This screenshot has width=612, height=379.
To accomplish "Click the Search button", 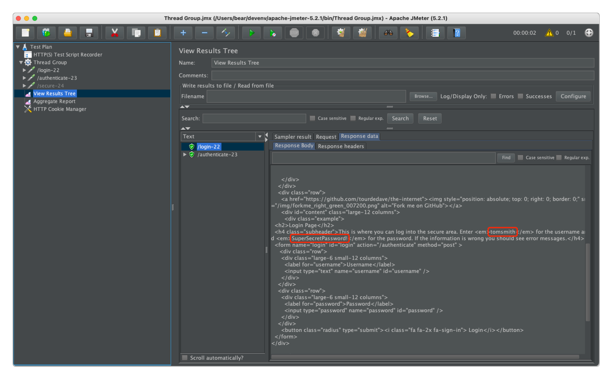I will pos(400,118).
